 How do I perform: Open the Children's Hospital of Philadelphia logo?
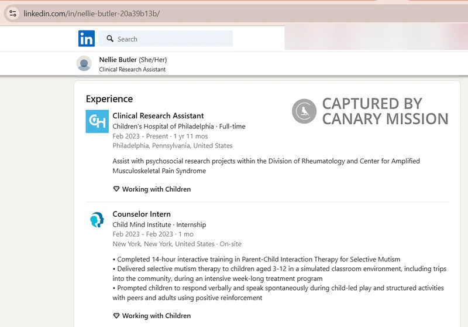tap(97, 121)
